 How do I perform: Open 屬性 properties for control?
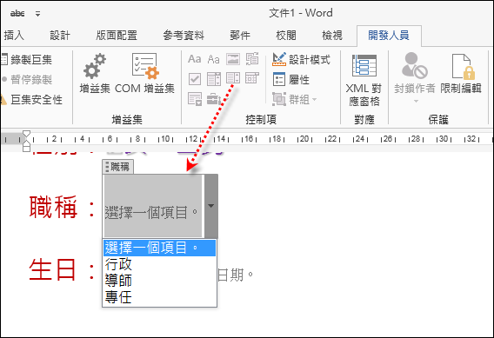pos(291,80)
